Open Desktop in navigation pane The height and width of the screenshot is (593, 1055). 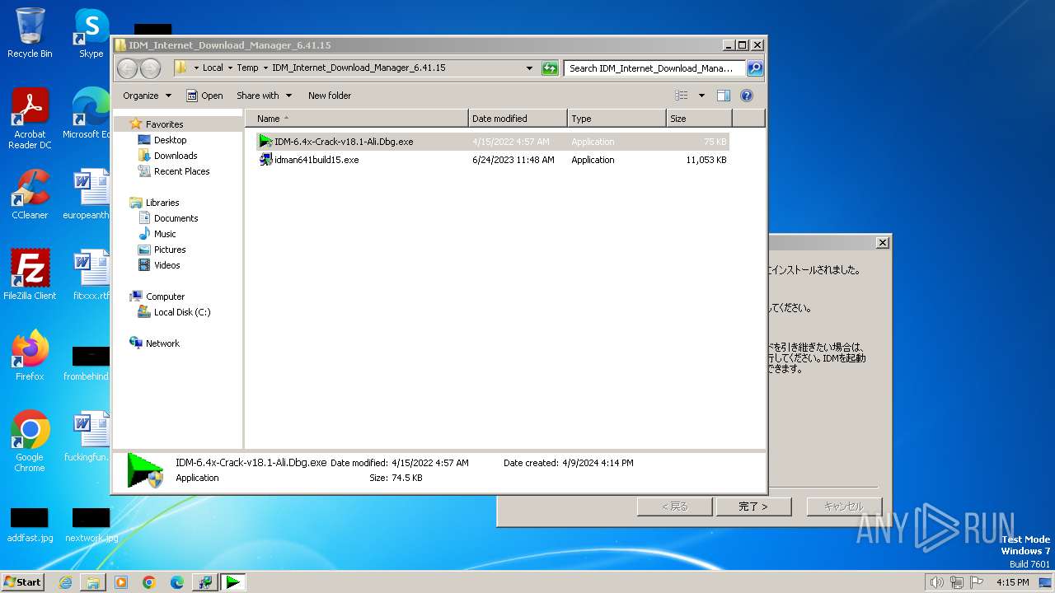170,140
